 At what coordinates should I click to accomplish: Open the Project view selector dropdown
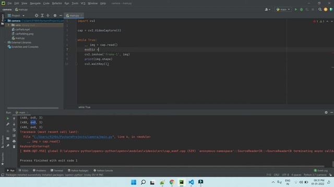(16, 16)
